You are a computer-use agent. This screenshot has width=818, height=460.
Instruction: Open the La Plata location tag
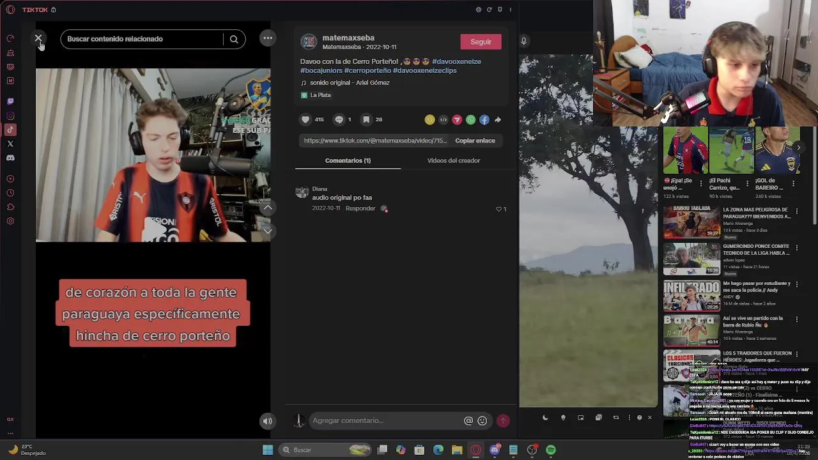point(316,95)
